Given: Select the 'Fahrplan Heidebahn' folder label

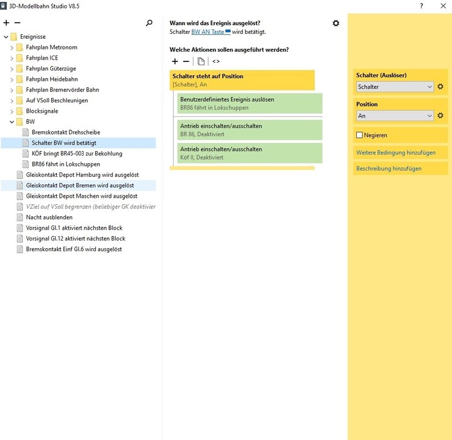Looking at the screenshot, I should [x=52, y=79].
